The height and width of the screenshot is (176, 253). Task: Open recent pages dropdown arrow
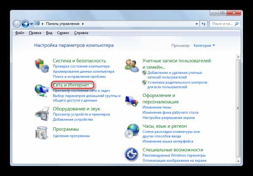[x=32, y=24]
